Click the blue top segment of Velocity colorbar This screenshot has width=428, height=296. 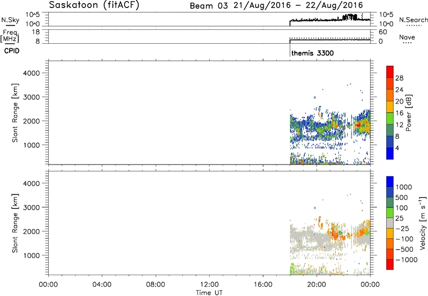(x=390, y=182)
